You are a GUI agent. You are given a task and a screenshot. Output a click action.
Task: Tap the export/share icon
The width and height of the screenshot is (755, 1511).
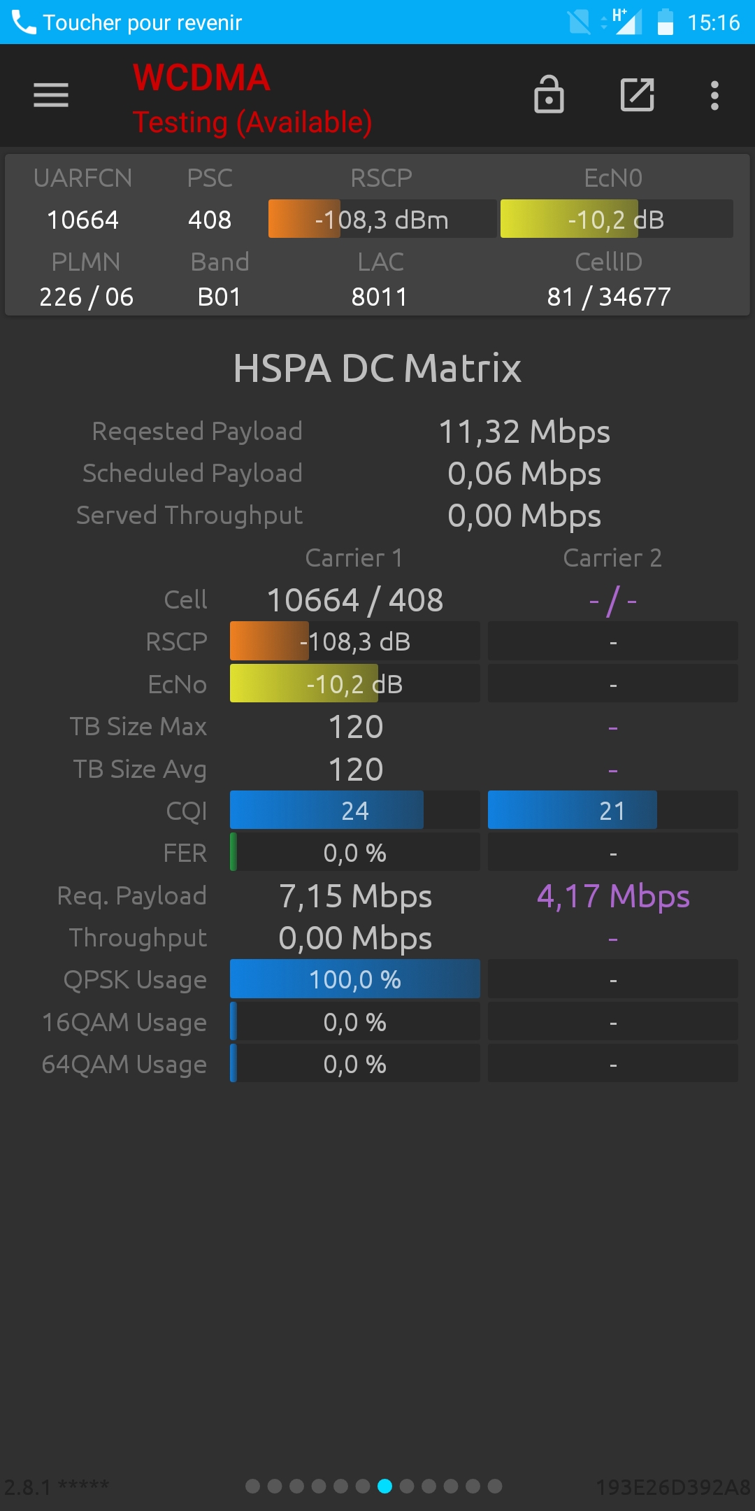coord(638,94)
